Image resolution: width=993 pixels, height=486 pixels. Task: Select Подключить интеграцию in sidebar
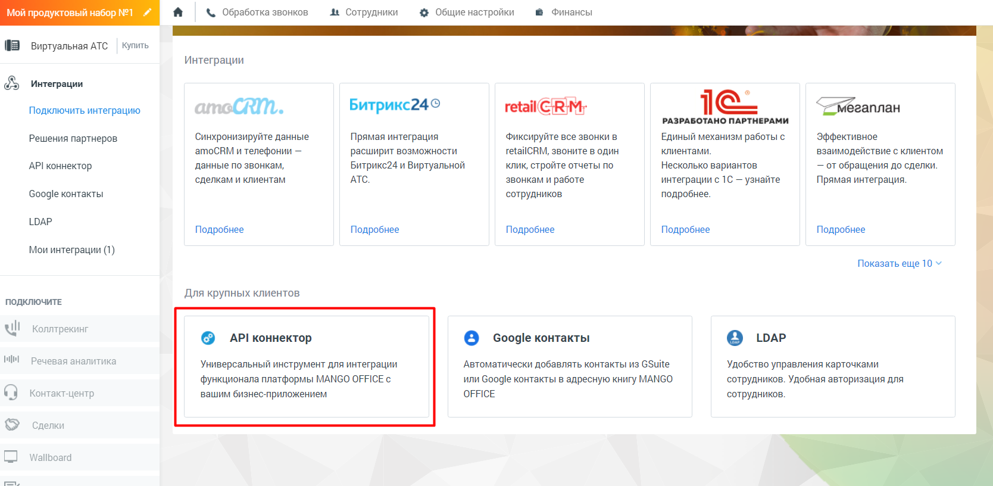(x=85, y=110)
